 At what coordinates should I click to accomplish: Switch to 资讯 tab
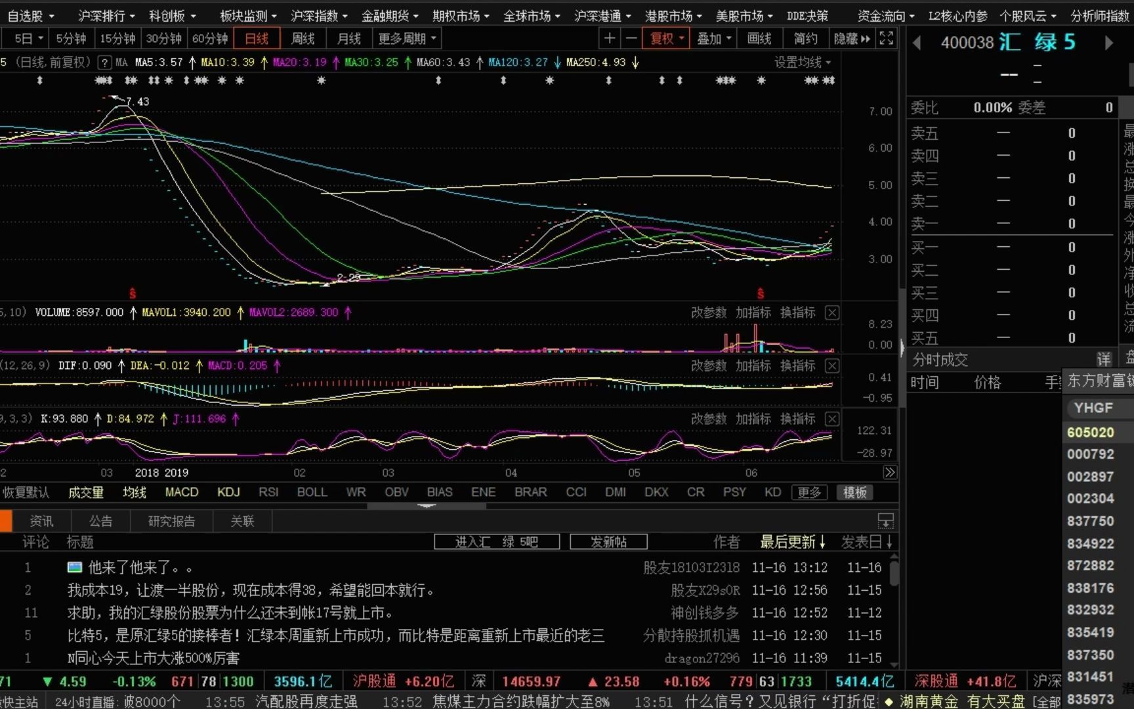point(41,521)
